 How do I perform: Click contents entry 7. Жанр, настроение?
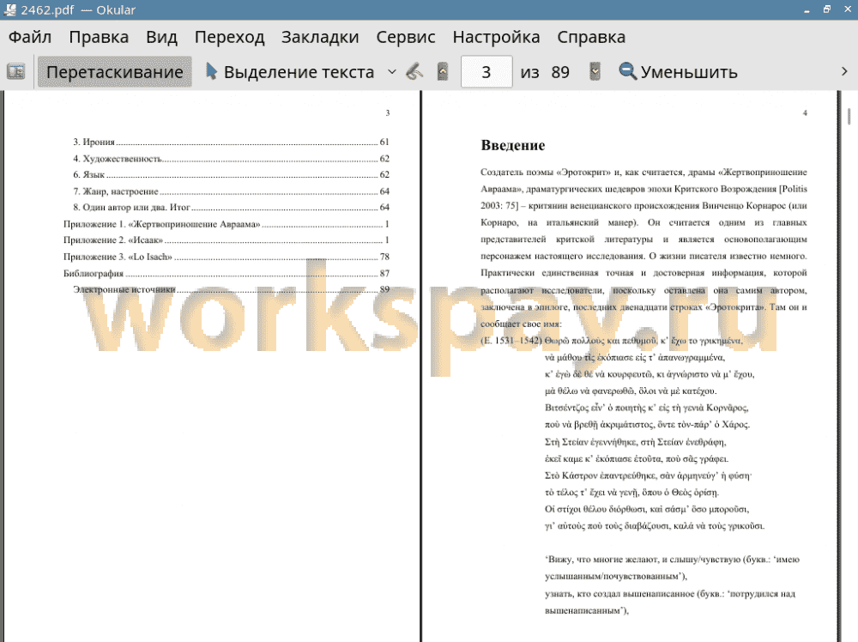231,191
